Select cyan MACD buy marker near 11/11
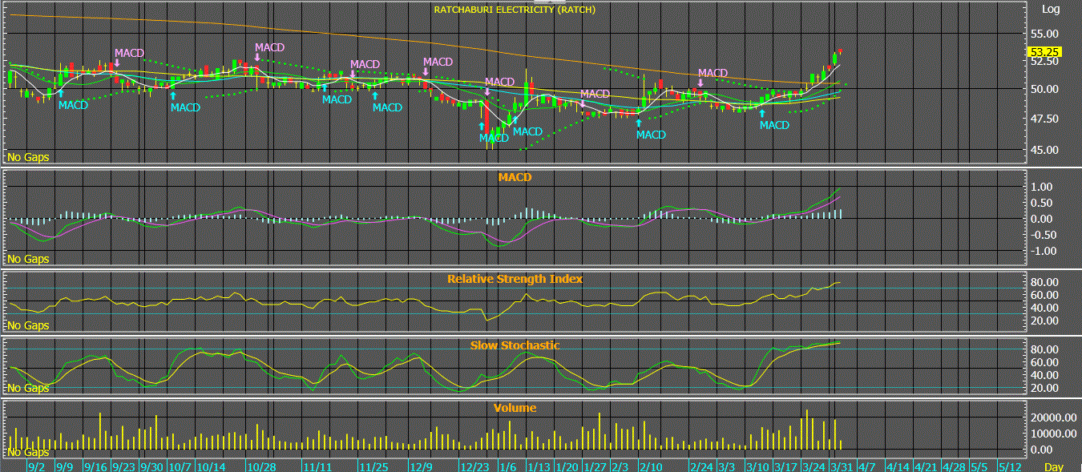 click(337, 99)
